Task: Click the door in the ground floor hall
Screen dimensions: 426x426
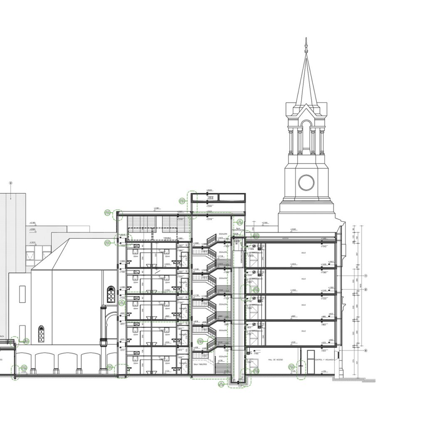Action: (310, 361)
